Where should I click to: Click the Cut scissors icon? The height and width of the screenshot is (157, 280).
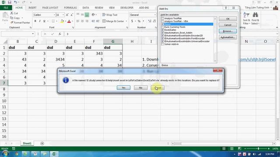12,13
